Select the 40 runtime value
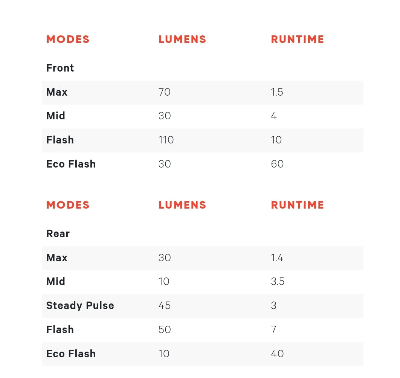 pos(277,354)
